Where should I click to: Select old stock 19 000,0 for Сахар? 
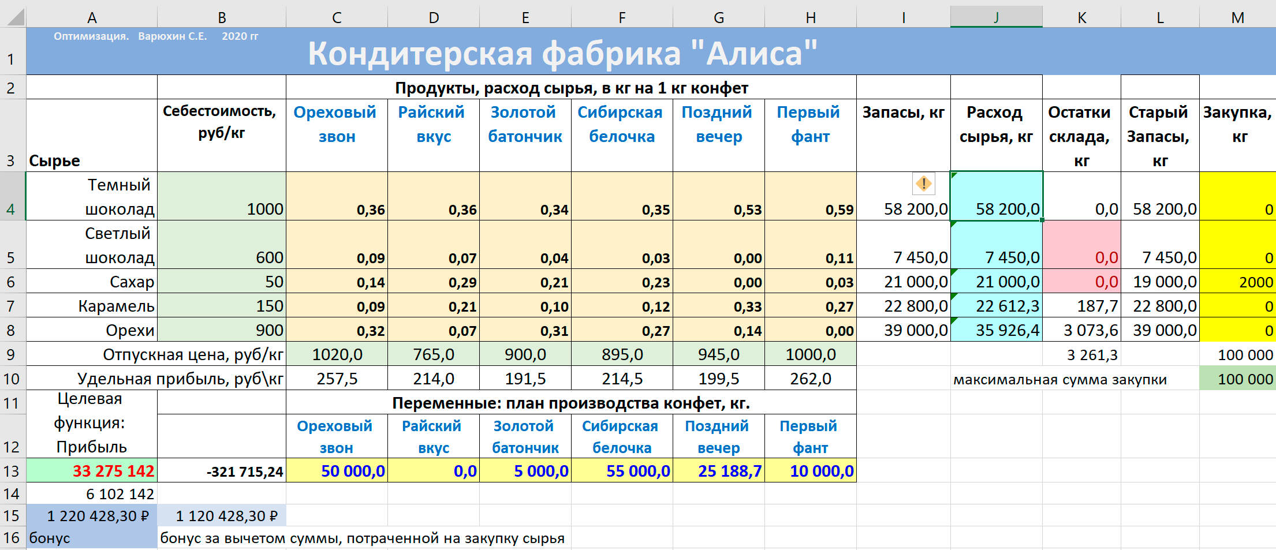[1160, 282]
